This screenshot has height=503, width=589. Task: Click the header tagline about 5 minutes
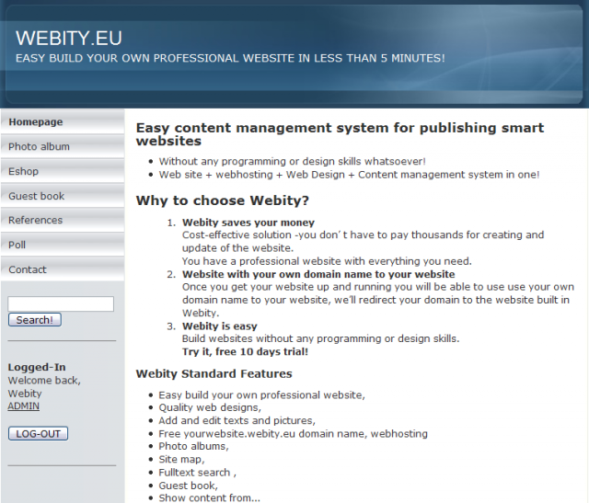(x=230, y=59)
